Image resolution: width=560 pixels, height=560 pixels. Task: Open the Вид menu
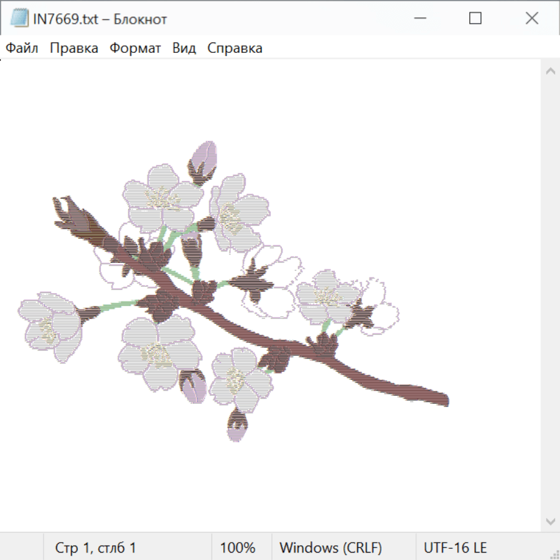184,48
